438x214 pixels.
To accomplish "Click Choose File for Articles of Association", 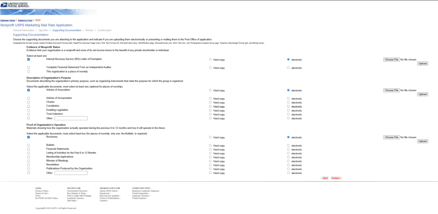I will click(x=391, y=90).
